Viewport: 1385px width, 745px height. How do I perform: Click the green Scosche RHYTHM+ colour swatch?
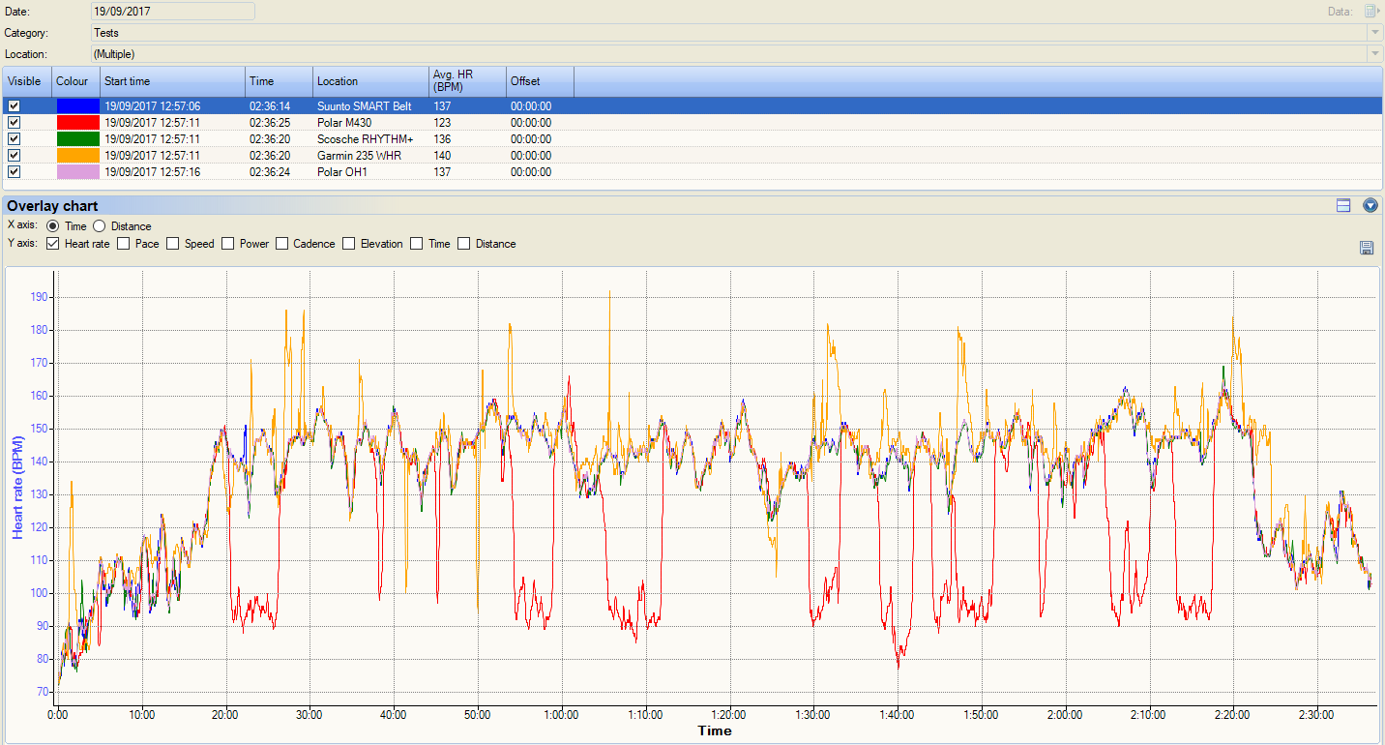pos(77,139)
